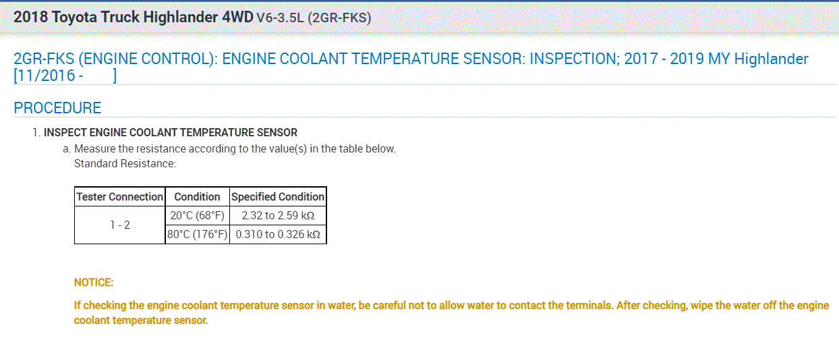This screenshot has height=338, width=839.
Task: Click the [11/2016 - ] date range text
Action: pos(65,76)
